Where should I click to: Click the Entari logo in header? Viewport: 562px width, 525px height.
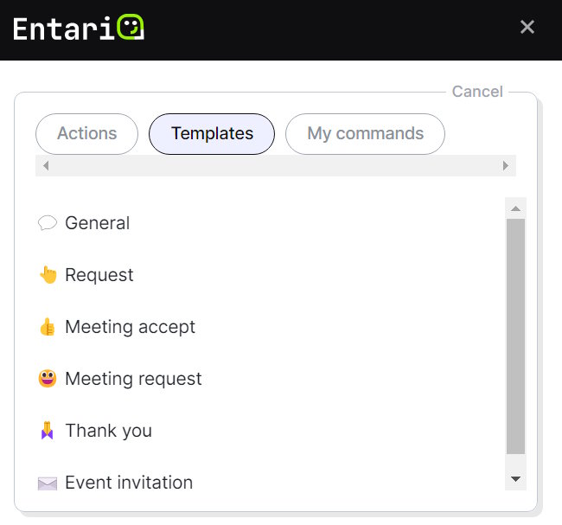point(79,28)
